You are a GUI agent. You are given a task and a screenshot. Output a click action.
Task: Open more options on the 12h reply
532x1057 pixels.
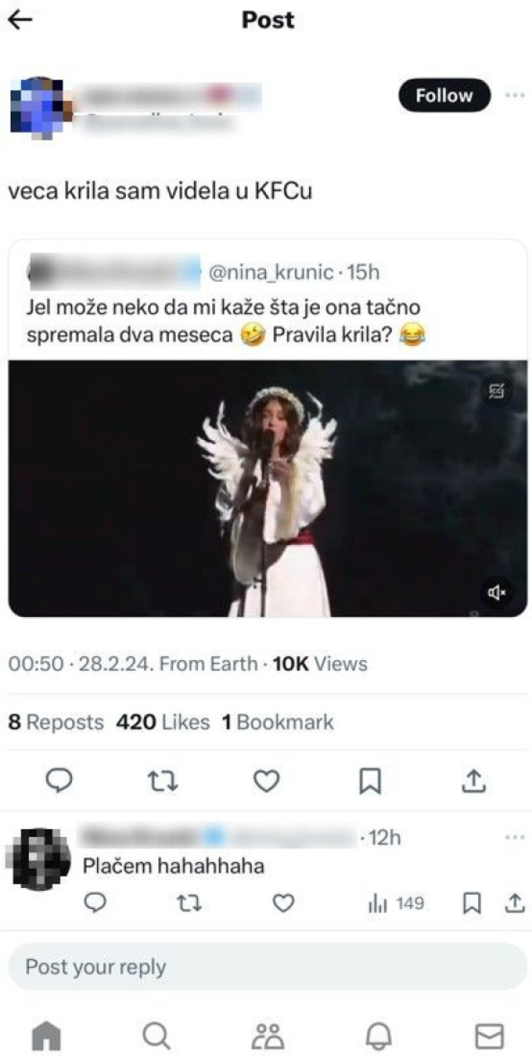coord(514,838)
